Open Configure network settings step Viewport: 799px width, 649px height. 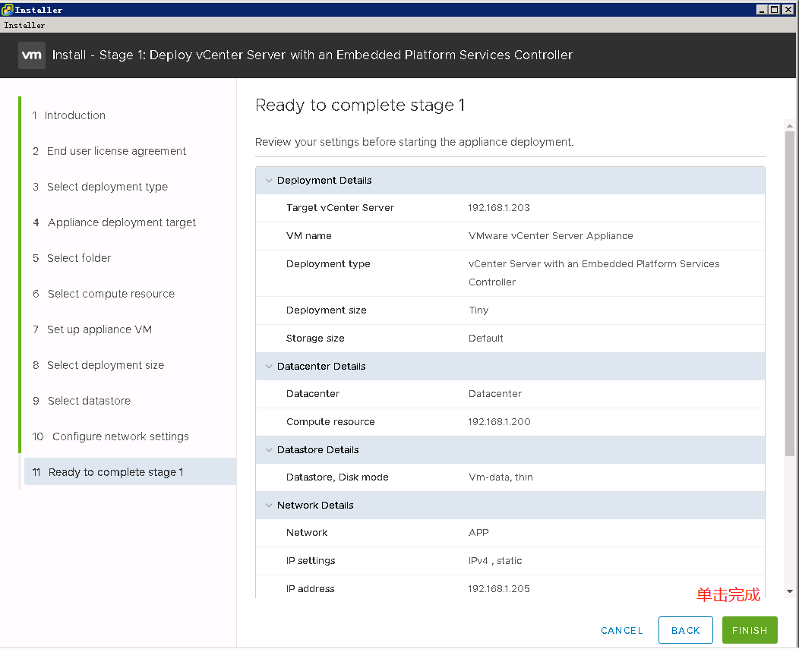coord(110,436)
